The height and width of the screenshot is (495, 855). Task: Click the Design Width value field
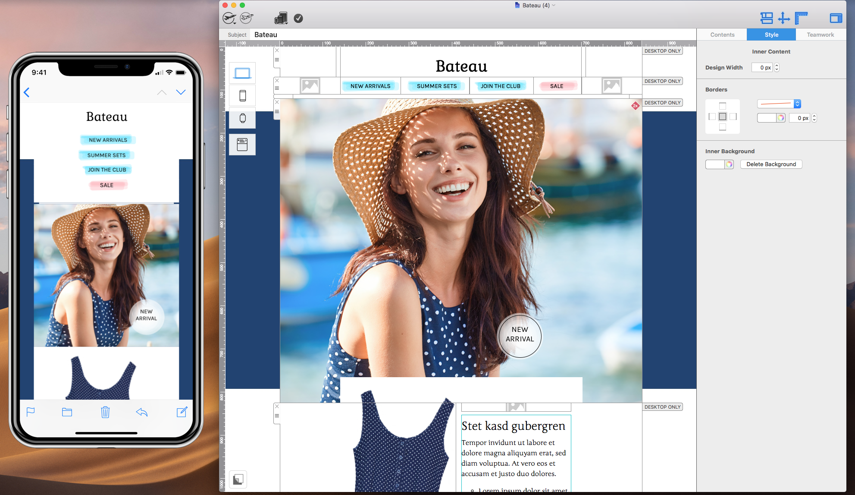click(x=763, y=67)
